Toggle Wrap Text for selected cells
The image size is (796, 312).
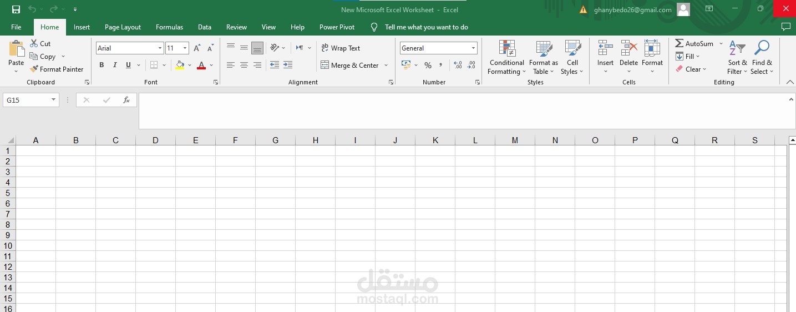pyautogui.click(x=341, y=48)
